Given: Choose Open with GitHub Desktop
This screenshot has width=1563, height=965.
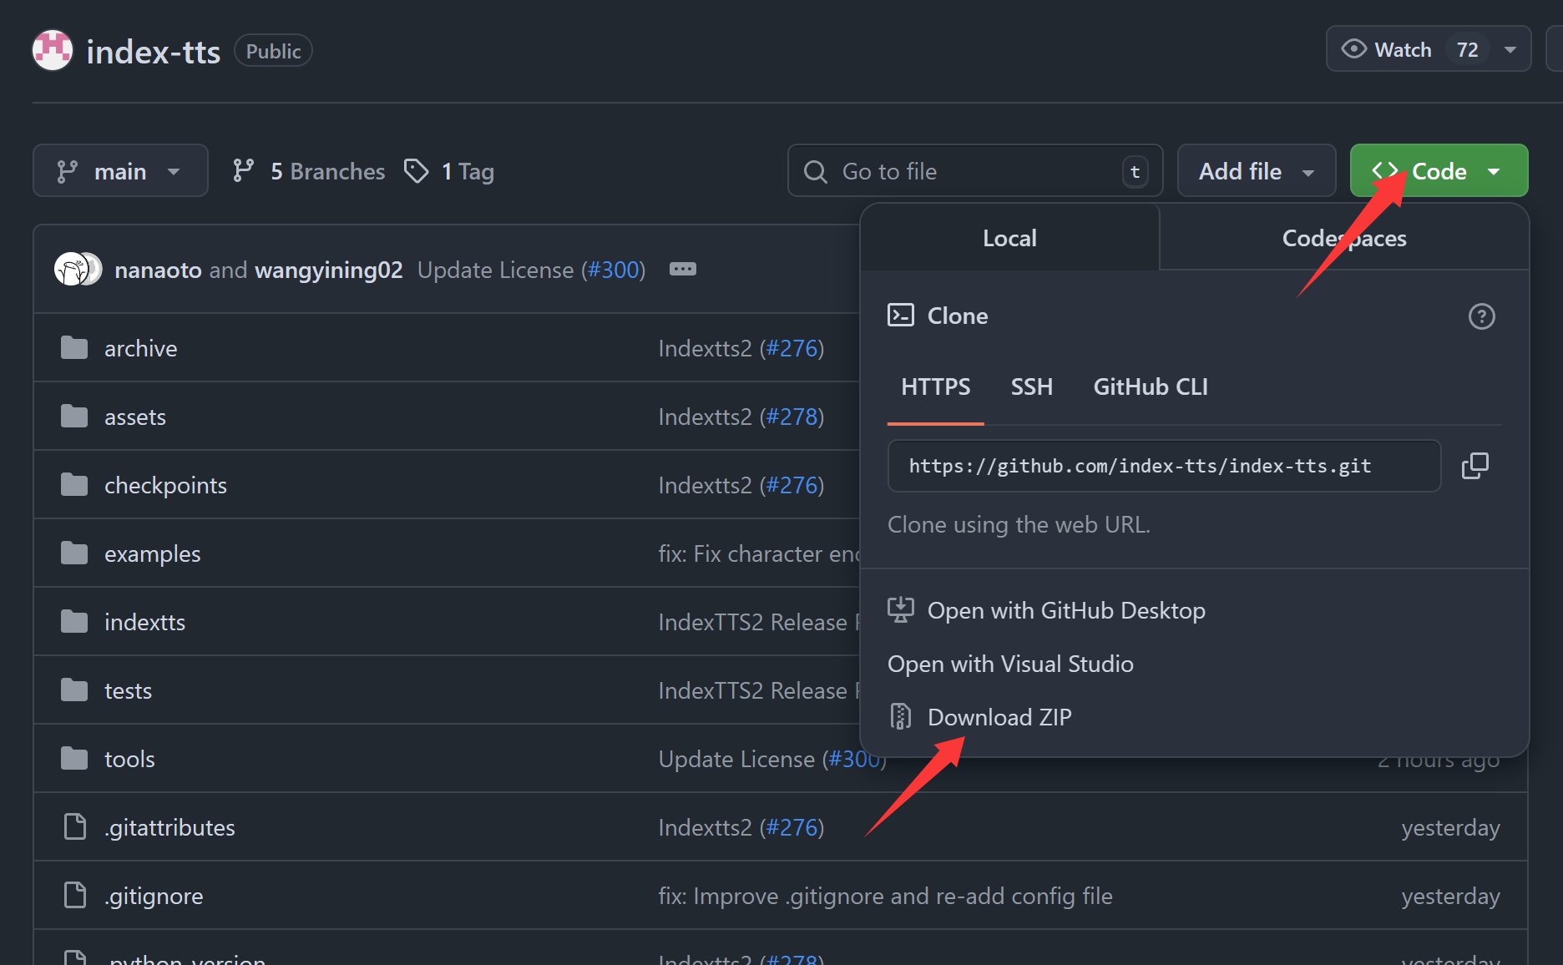Looking at the screenshot, I should [x=1066, y=610].
